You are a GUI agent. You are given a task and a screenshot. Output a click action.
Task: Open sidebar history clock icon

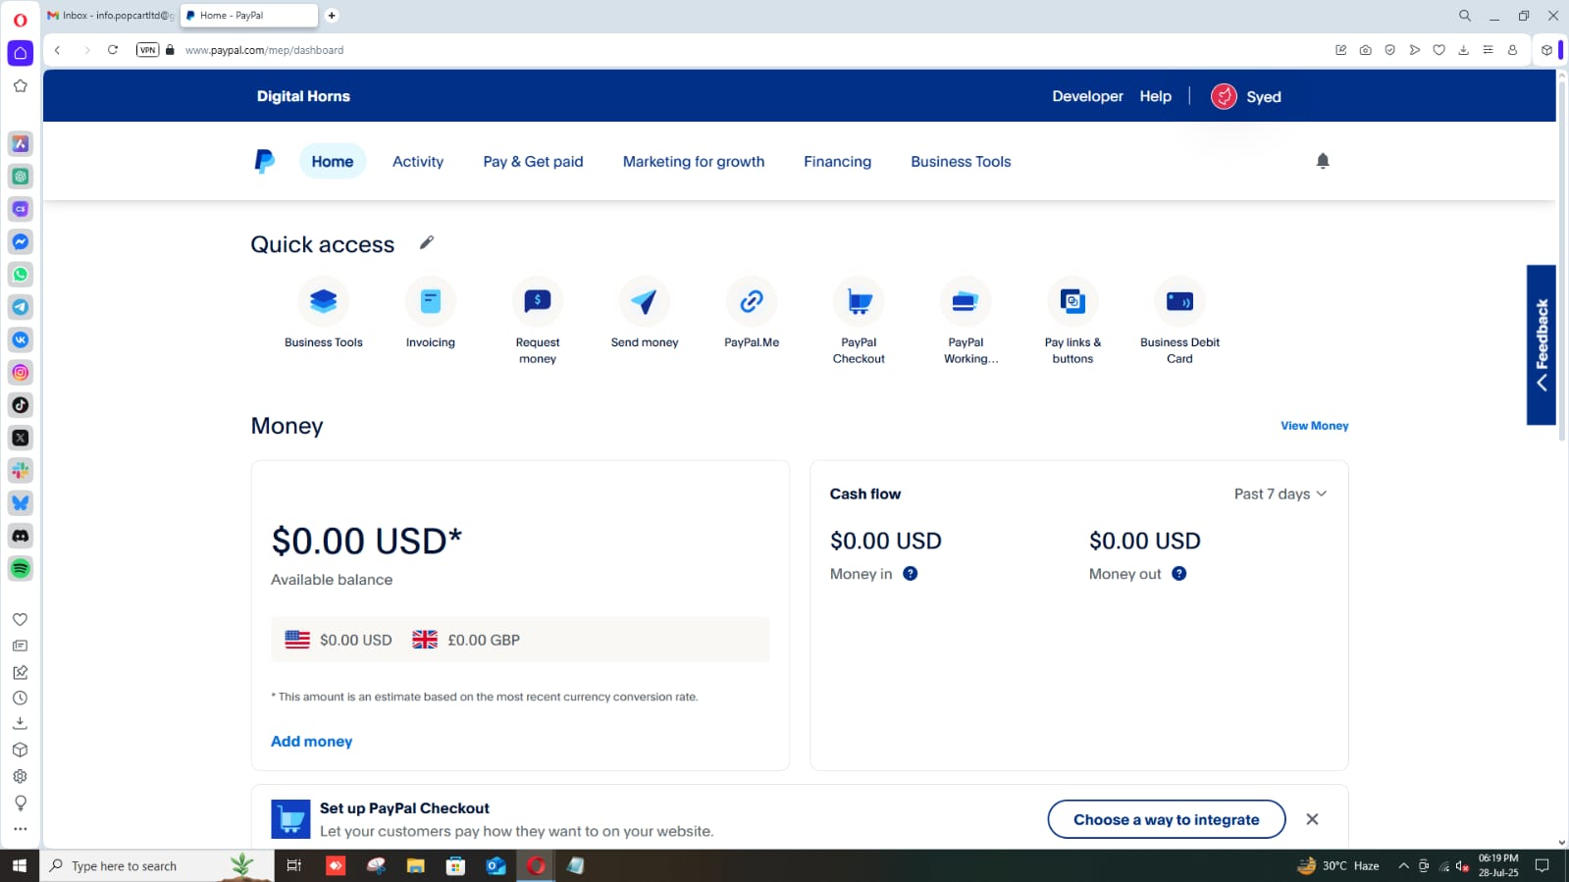click(x=20, y=699)
